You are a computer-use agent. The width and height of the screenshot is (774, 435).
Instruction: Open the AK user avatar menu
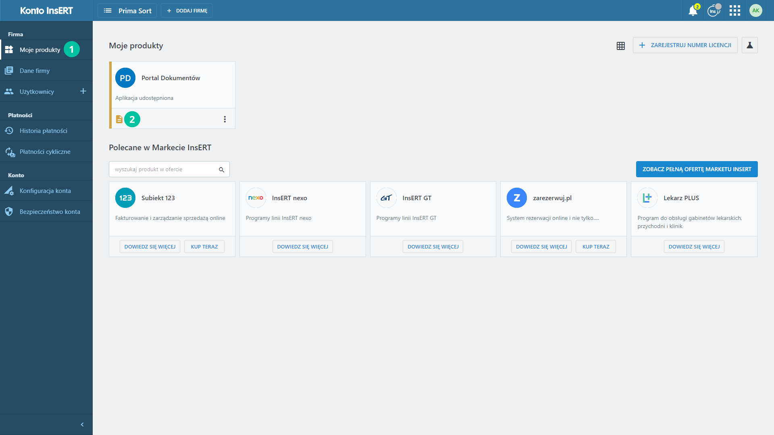755,11
